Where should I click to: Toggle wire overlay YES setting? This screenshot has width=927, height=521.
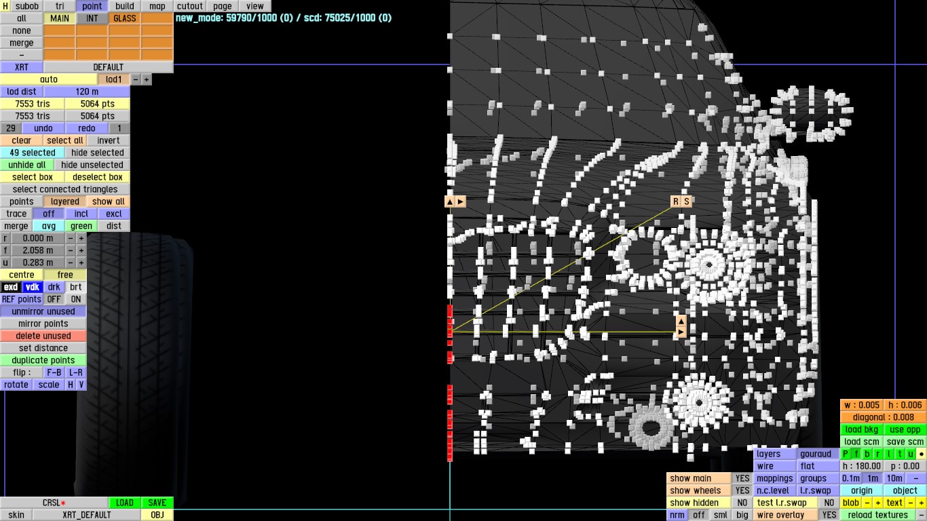click(829, 515)
